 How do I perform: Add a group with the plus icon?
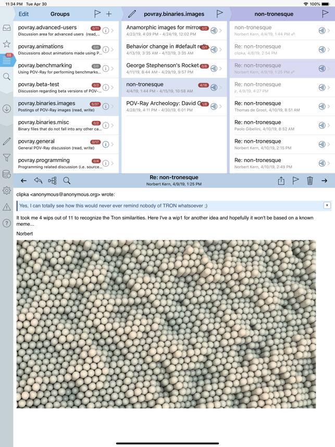pos(109,14)
